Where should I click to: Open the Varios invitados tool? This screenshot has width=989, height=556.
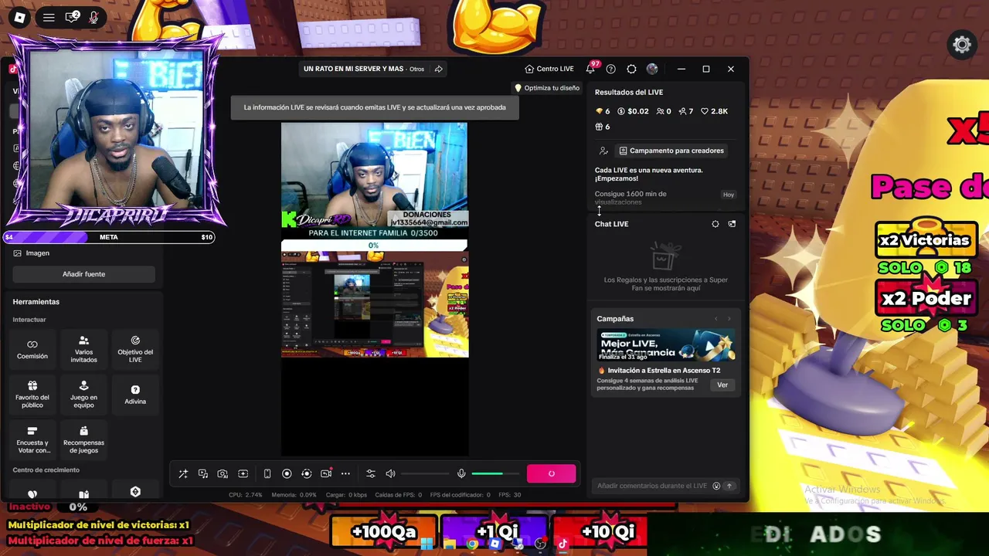[84, 350]
